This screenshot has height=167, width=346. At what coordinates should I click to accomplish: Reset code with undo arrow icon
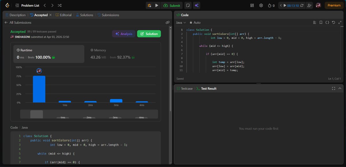[x=333, y=22]
